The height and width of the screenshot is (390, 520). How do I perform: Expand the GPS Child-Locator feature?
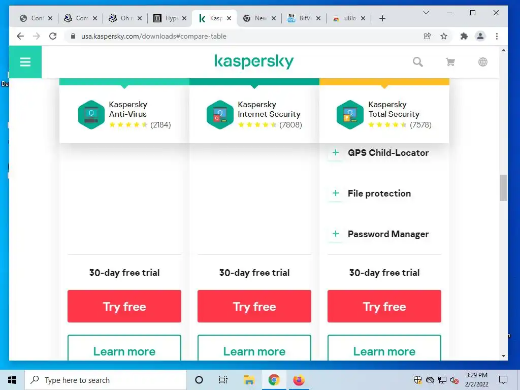[x=336, y=152]
